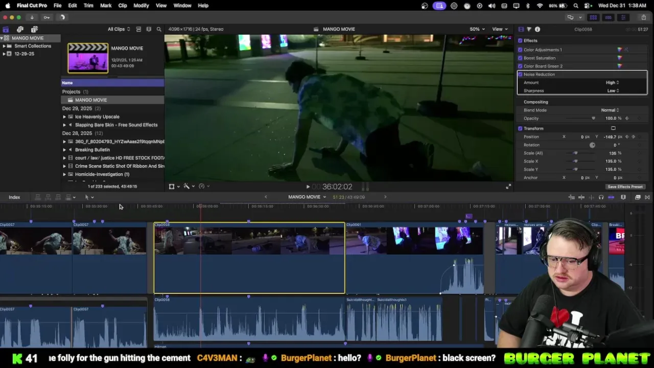The image size is (654, 368).
Task: Open the Trim menu
Action: [x=88, y=6]
